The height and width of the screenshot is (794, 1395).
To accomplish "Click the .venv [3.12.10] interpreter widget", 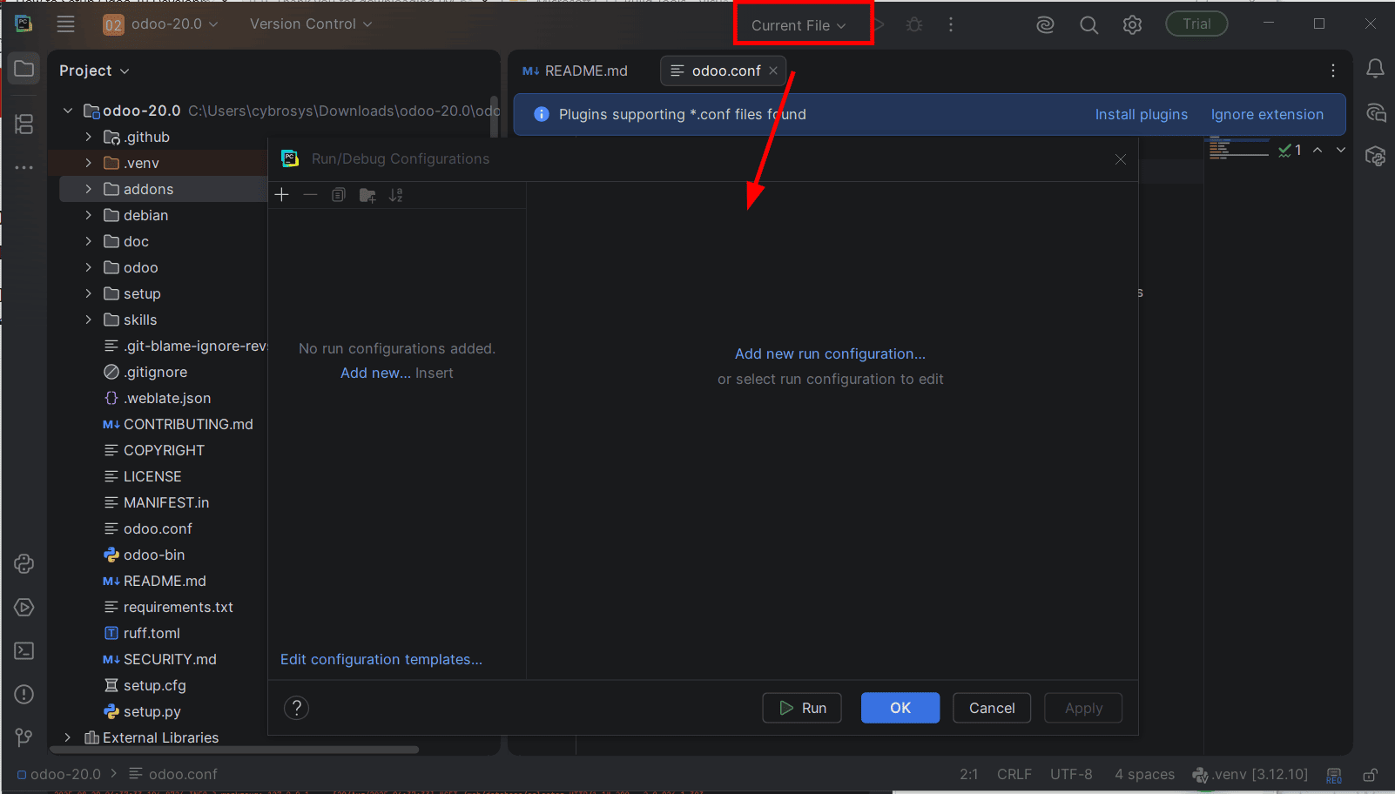I will (1250, 774).
